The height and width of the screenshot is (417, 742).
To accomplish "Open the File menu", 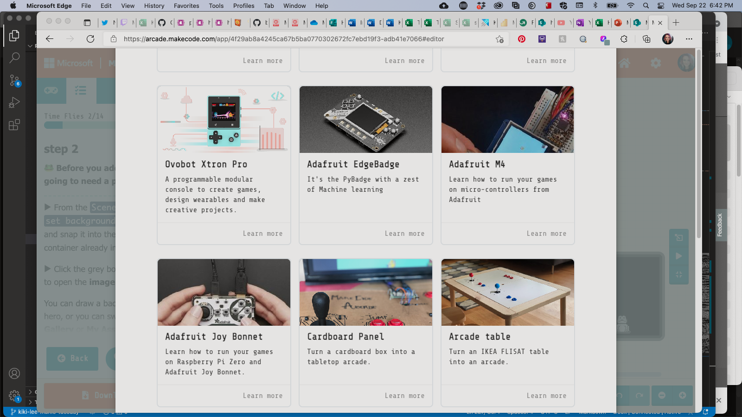I will click(86, 6).
